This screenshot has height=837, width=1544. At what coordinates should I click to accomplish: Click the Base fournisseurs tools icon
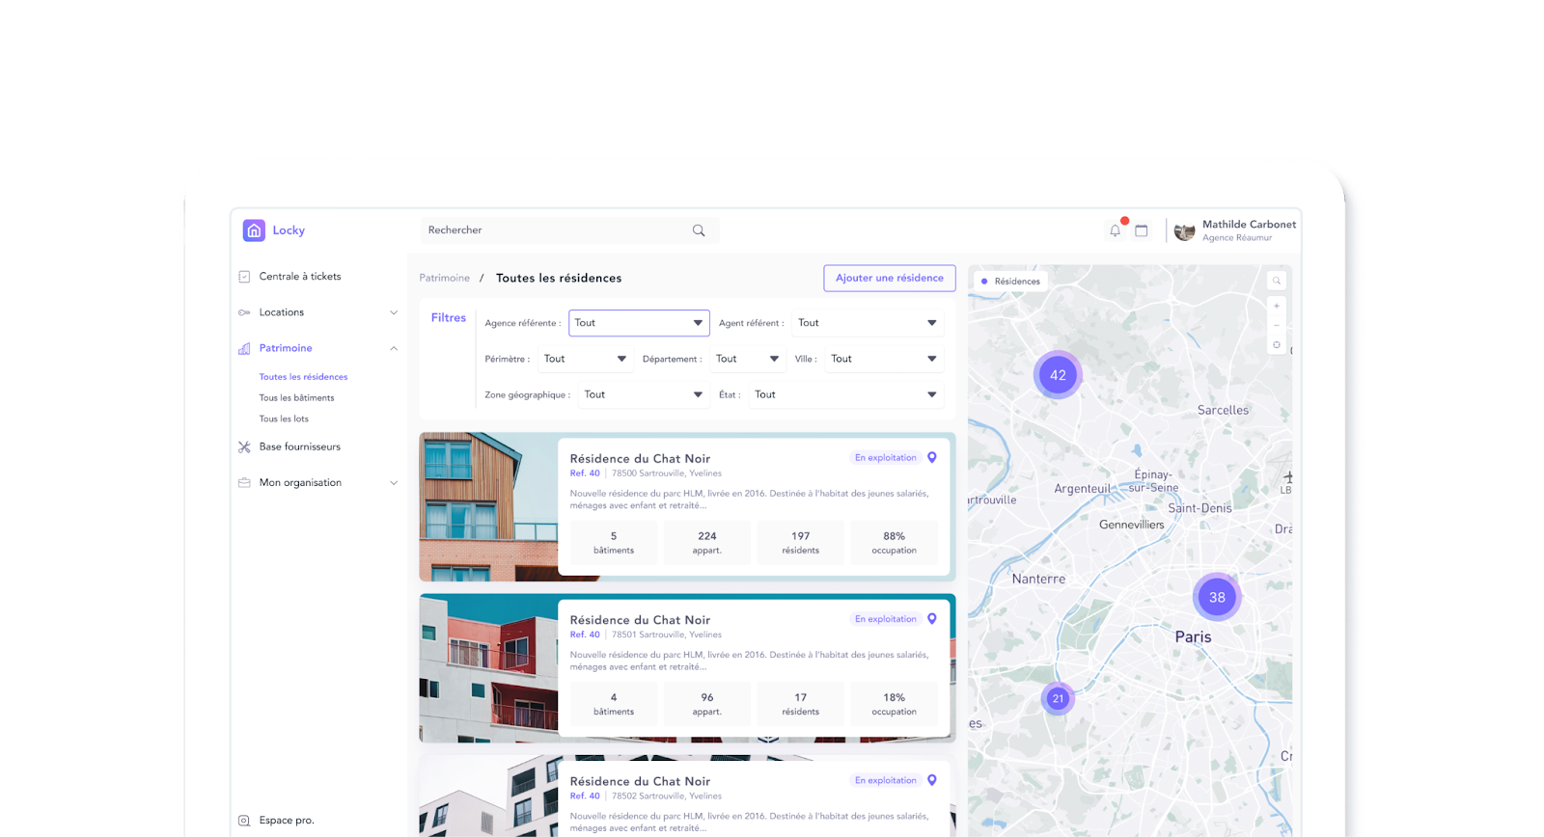click(244, 447)
